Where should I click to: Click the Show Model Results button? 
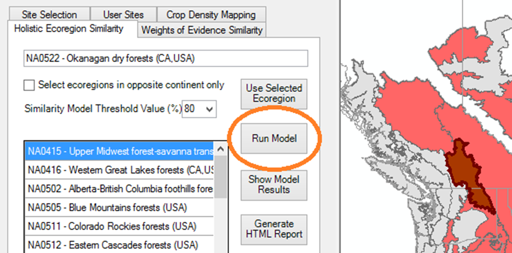[x=274, y=185]
